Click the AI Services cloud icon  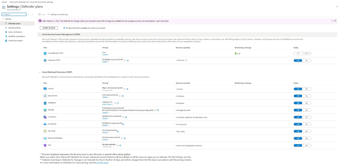click(x=45, y=124)
